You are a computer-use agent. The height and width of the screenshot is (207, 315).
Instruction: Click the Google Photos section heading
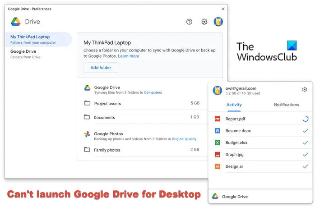click(108, 134)
